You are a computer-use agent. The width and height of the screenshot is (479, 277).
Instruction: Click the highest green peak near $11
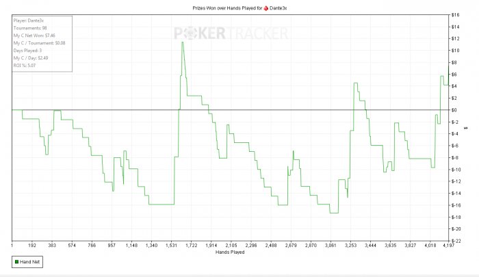click(183, 42)
